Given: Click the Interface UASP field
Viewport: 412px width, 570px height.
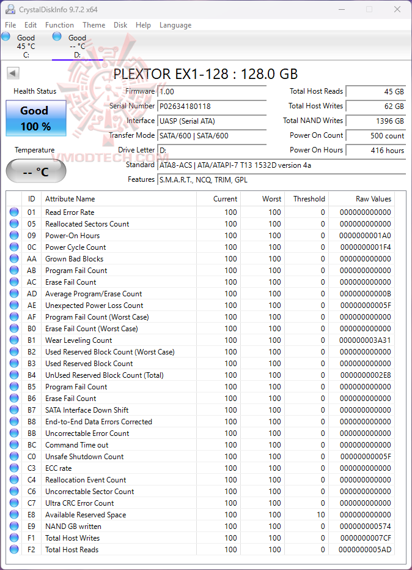Looking at the screenshot, I should click(212, 121).
